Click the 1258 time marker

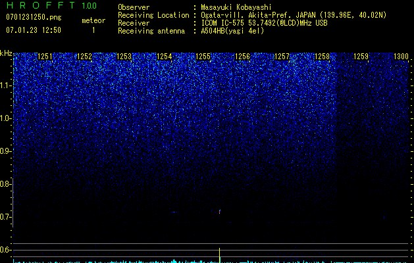322,57
